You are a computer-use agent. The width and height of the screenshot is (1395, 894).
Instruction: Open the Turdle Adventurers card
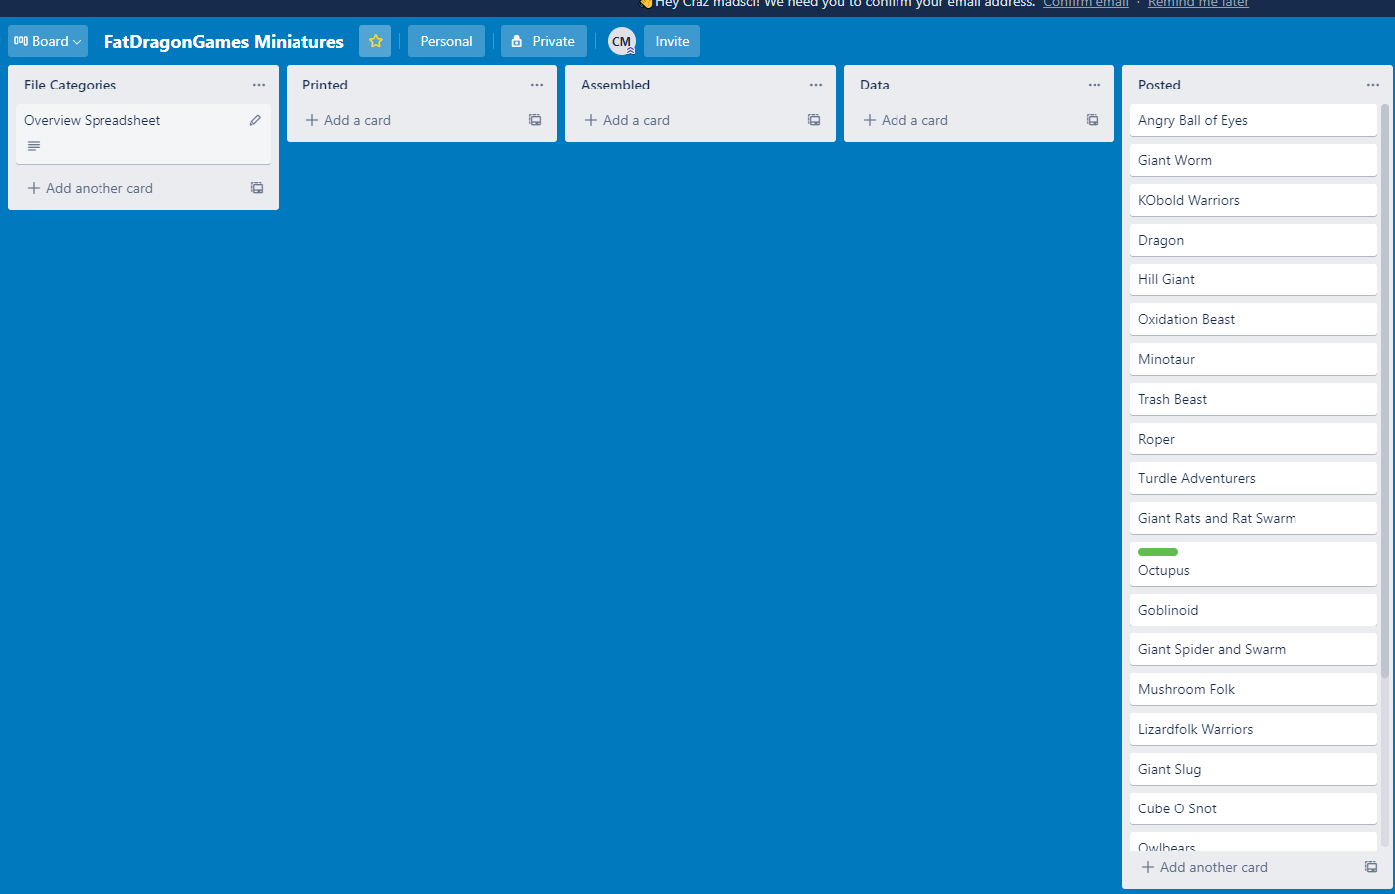click(1254, 478)
